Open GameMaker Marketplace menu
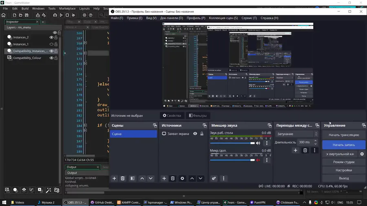 [67, 9]
